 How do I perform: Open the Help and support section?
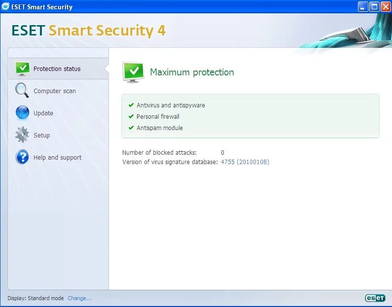pos(58,157)
